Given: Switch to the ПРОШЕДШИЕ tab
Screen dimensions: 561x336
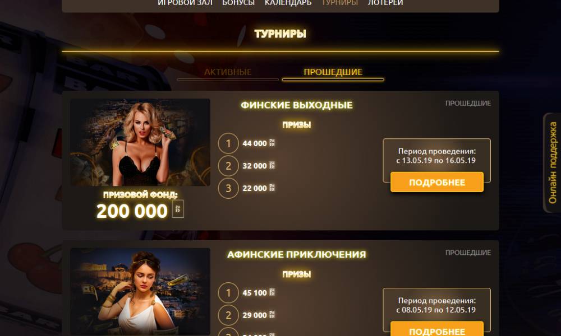Looking at the screenshot, I should 333,72.
